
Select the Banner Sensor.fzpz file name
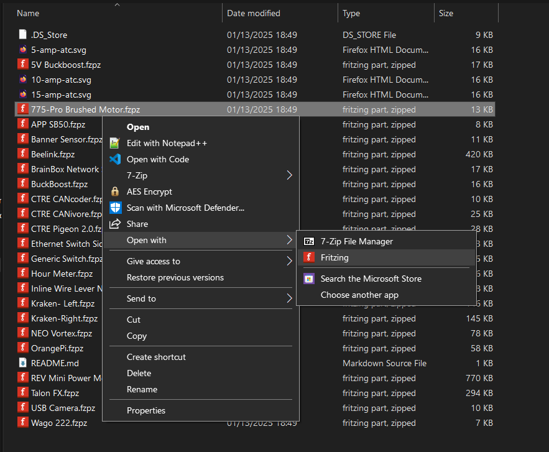(67, 139)
